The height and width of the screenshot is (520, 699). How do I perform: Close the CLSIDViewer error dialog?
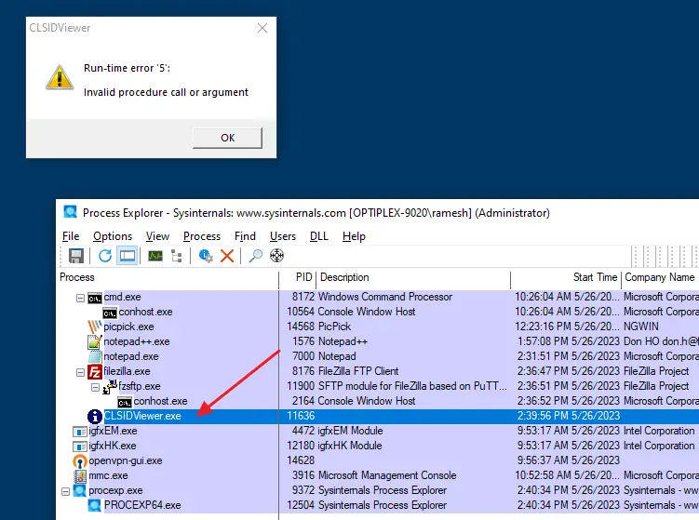pyautogui.click(x=262, y=28)
